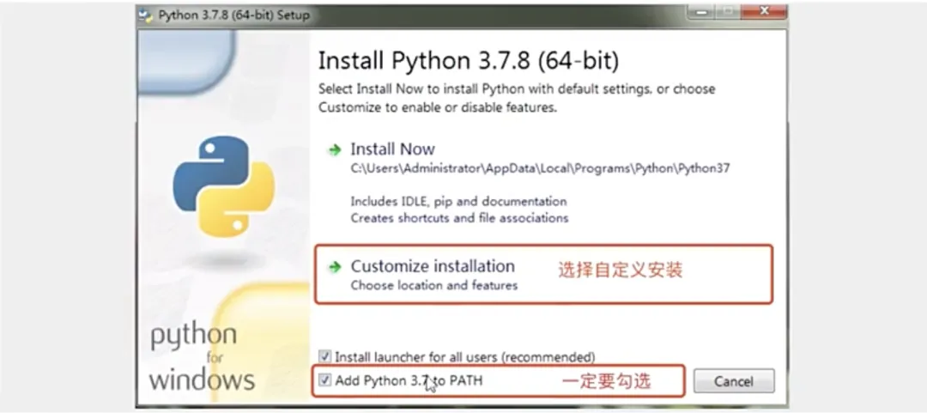
Task: Click the green arrow beside Customize installation
Action: [x=336, y=267]
